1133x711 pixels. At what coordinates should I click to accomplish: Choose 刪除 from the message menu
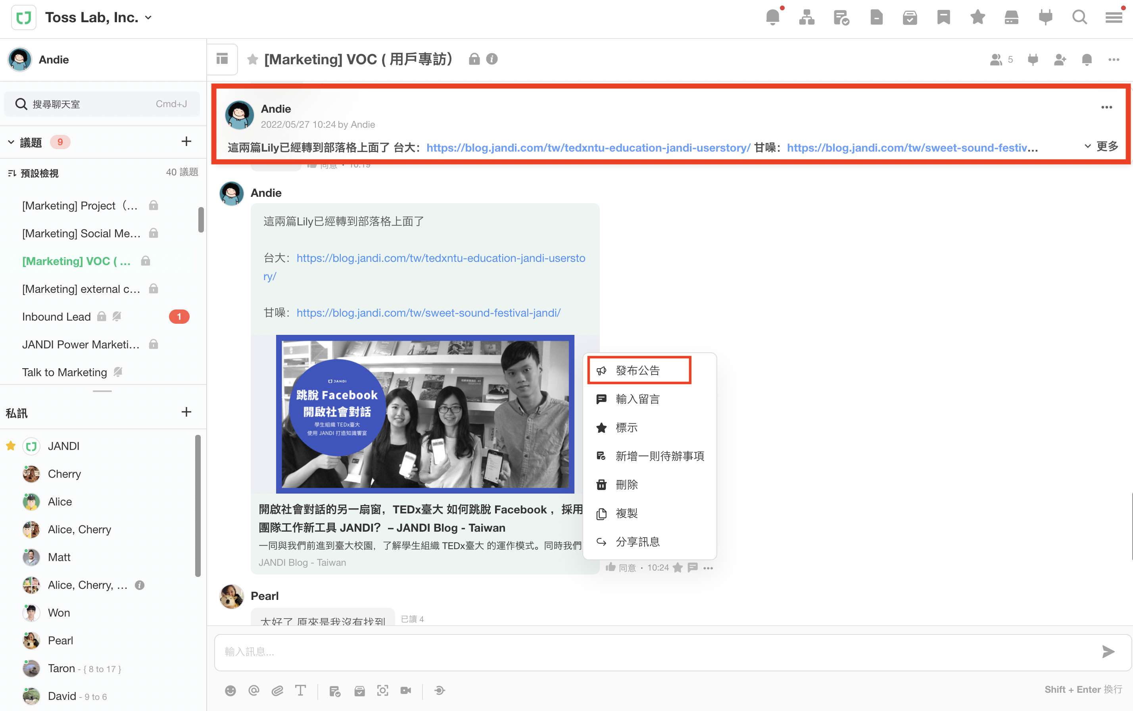point(627,484)
